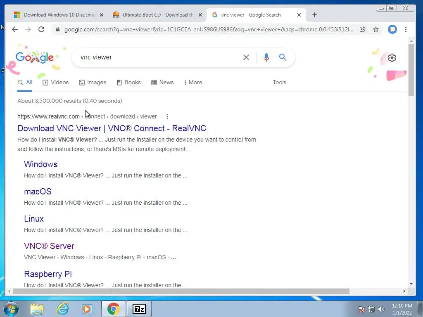Screen dimensions: 423x317
Task: Click the Show desktop strip at taskbar end
Action: (x=420, y=309)
